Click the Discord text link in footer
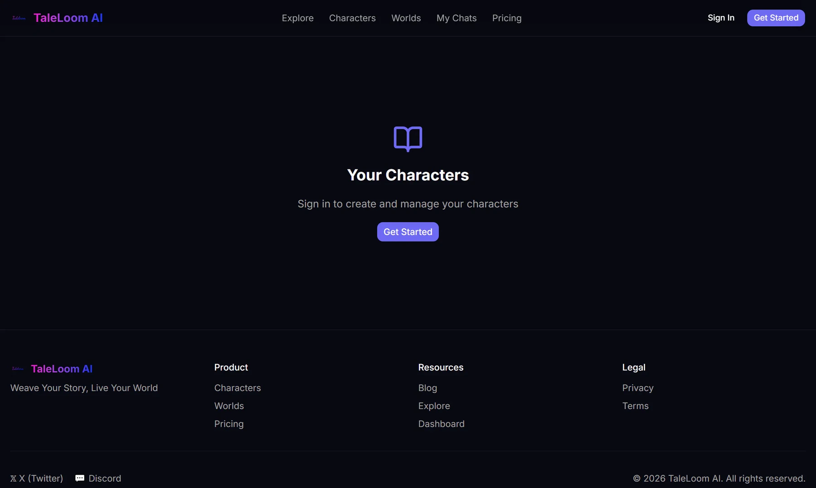 (105, 478)
